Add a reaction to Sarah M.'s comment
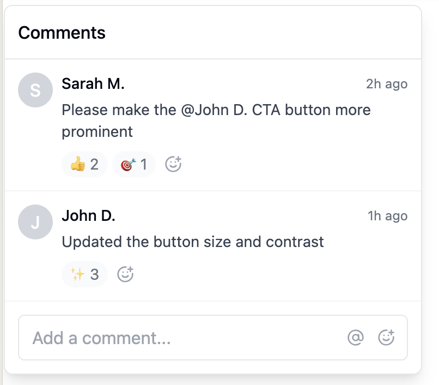Image resolution: width=439 pixels, height=385 pixels. [x=173, y=164]
